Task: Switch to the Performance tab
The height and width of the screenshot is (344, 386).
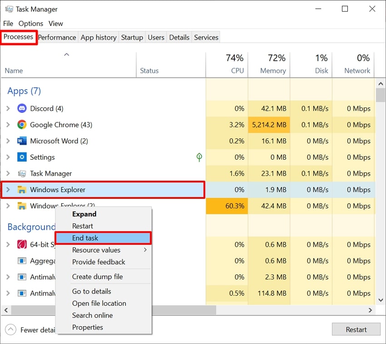Action: 57,37
